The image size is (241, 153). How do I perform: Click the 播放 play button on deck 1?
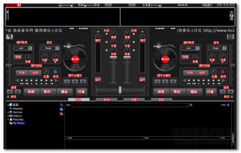point(64,92)
